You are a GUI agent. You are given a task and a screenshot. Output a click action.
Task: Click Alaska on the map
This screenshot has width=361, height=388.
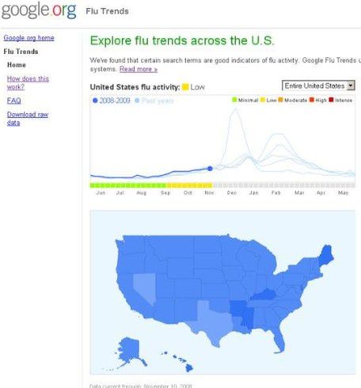tap(130, 351)
